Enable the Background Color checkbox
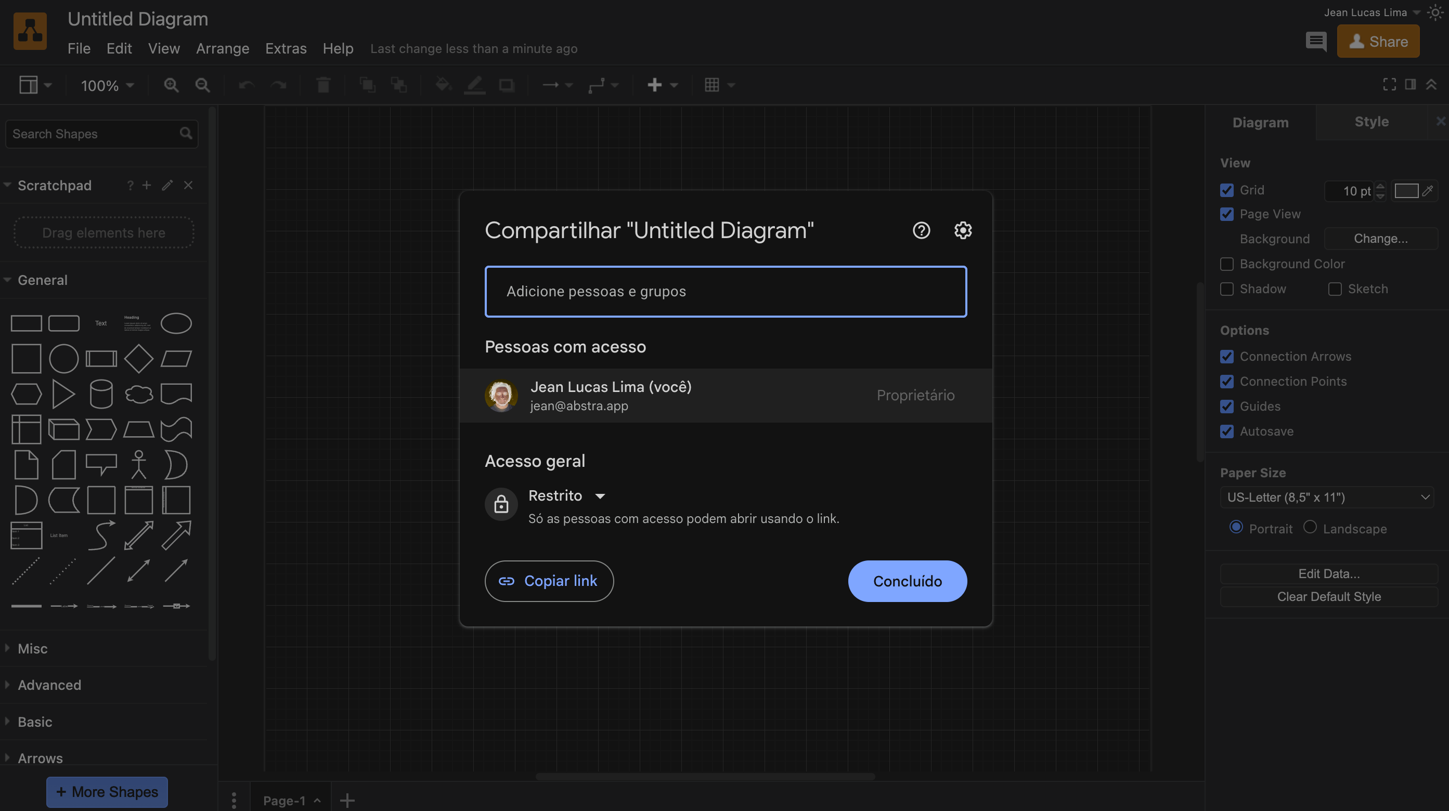This screenshot has height=811, width=1449. point(1226,264)
